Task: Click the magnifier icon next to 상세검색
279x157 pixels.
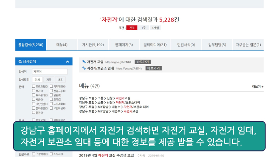Action: pos(20,61)
